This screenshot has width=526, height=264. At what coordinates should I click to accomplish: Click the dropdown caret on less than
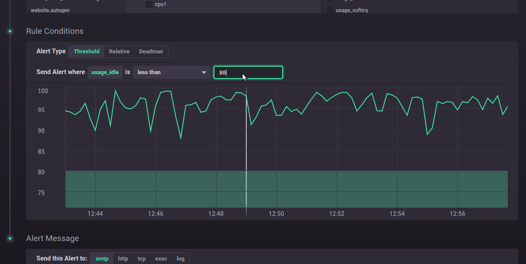(x=204, y=72)
